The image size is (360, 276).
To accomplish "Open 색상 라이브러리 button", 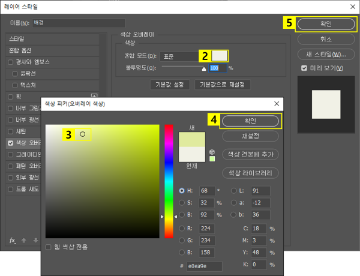I will pyautogui.click(x=250, y=173).
